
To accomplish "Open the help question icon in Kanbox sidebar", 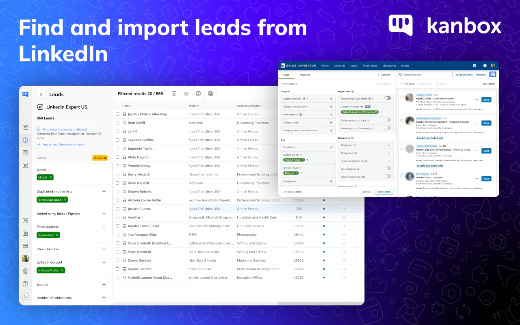I will coord(25,284).
